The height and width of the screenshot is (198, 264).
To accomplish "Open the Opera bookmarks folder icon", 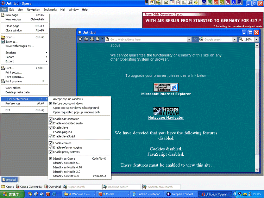I will click(3, 186).
